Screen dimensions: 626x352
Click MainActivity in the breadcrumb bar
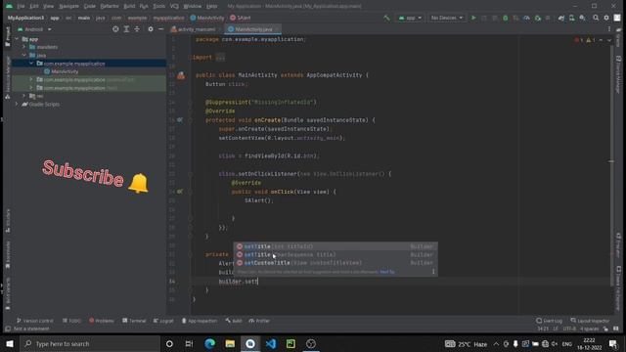click(207, 18)
